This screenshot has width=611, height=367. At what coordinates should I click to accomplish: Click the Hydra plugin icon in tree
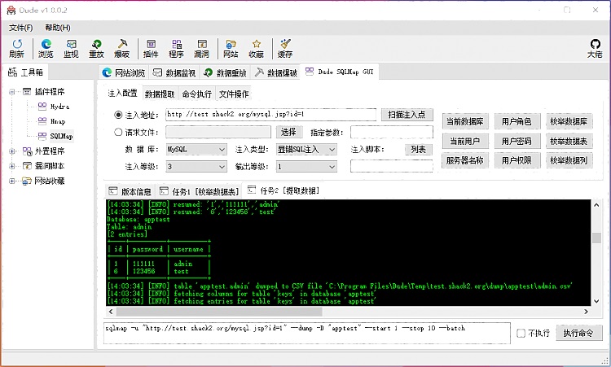pos(42,107)
